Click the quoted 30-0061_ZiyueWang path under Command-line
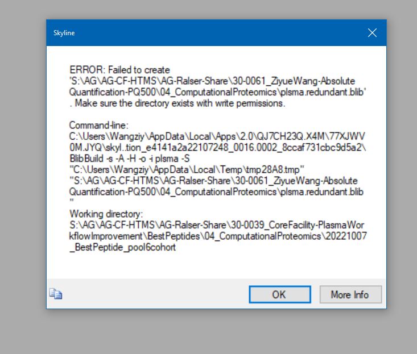 click(214, 181)
